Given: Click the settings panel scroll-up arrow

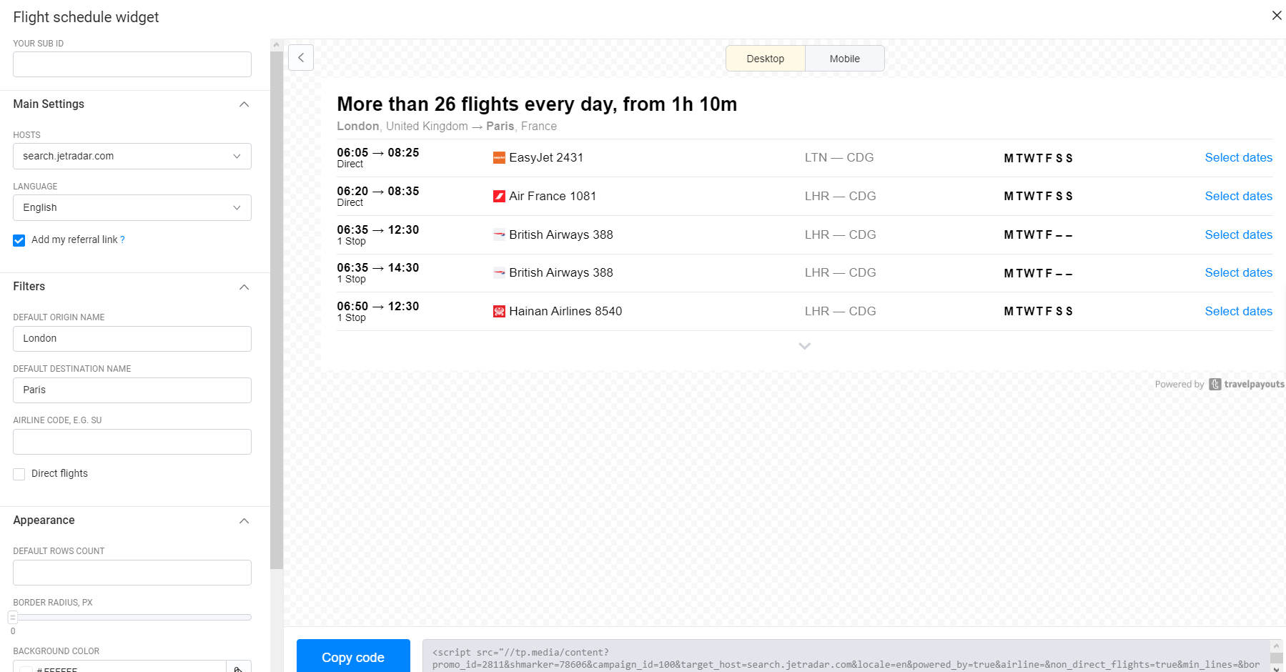Looking at the screenshot, I should [x=277, y=44].
